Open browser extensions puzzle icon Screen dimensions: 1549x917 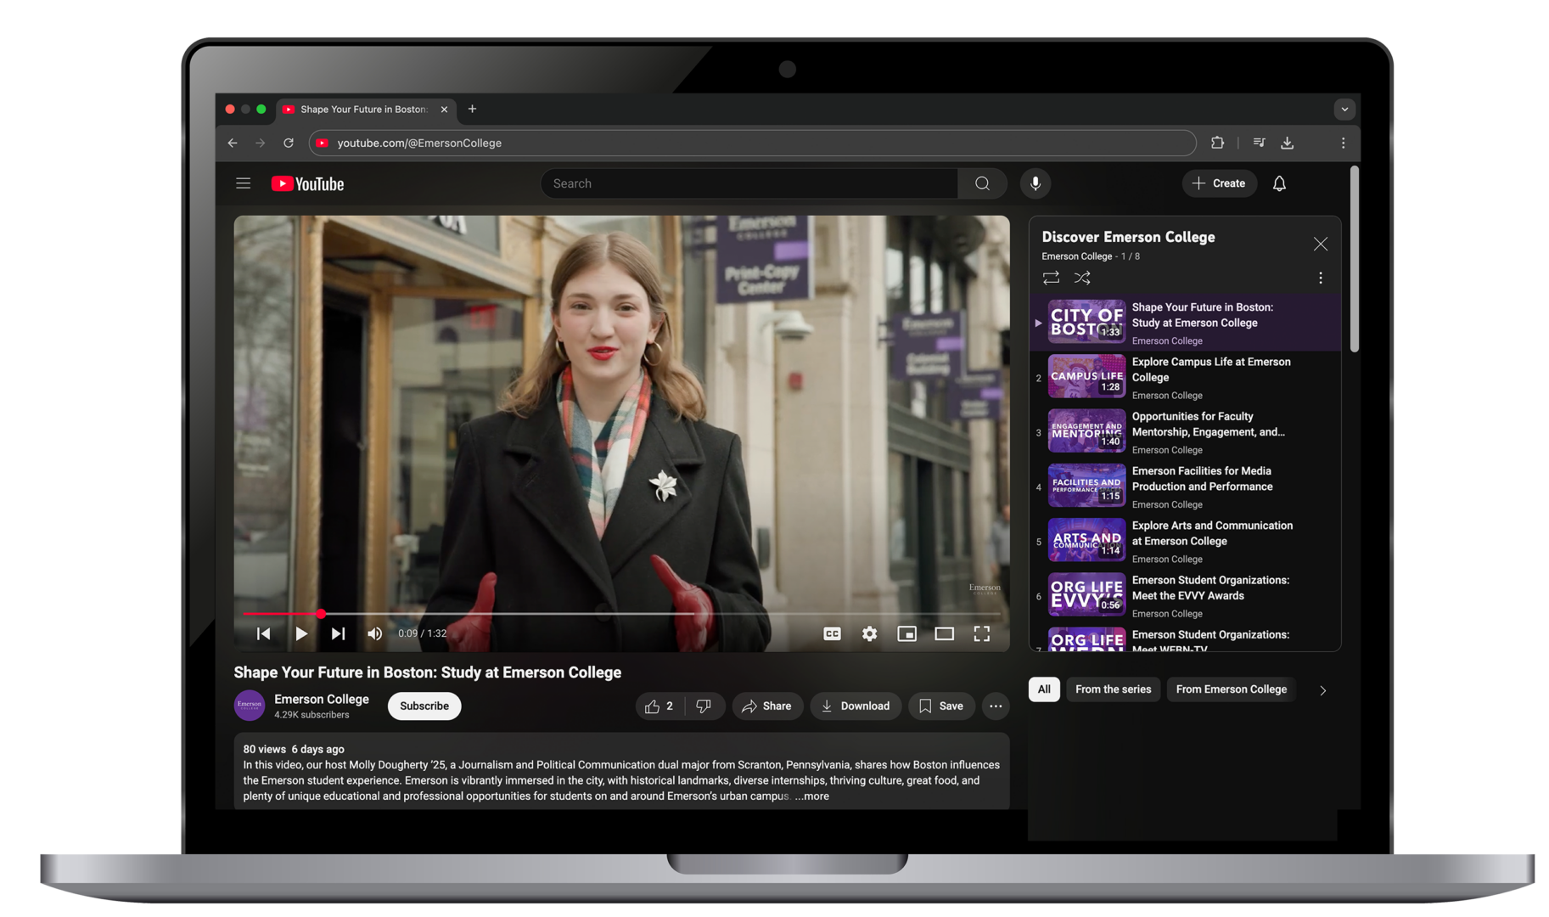click(x=1217, y=143)
